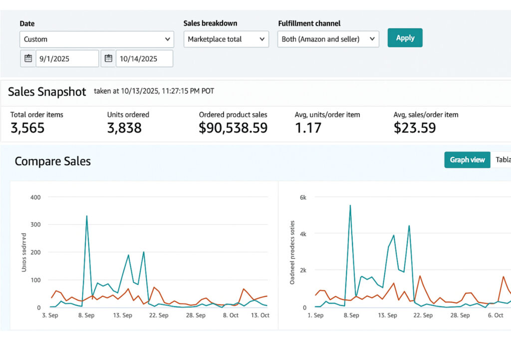This screenshot has width=511, height=341.
Task: Open the start date calendar picker icon
Action: click(x=28, y=58)
